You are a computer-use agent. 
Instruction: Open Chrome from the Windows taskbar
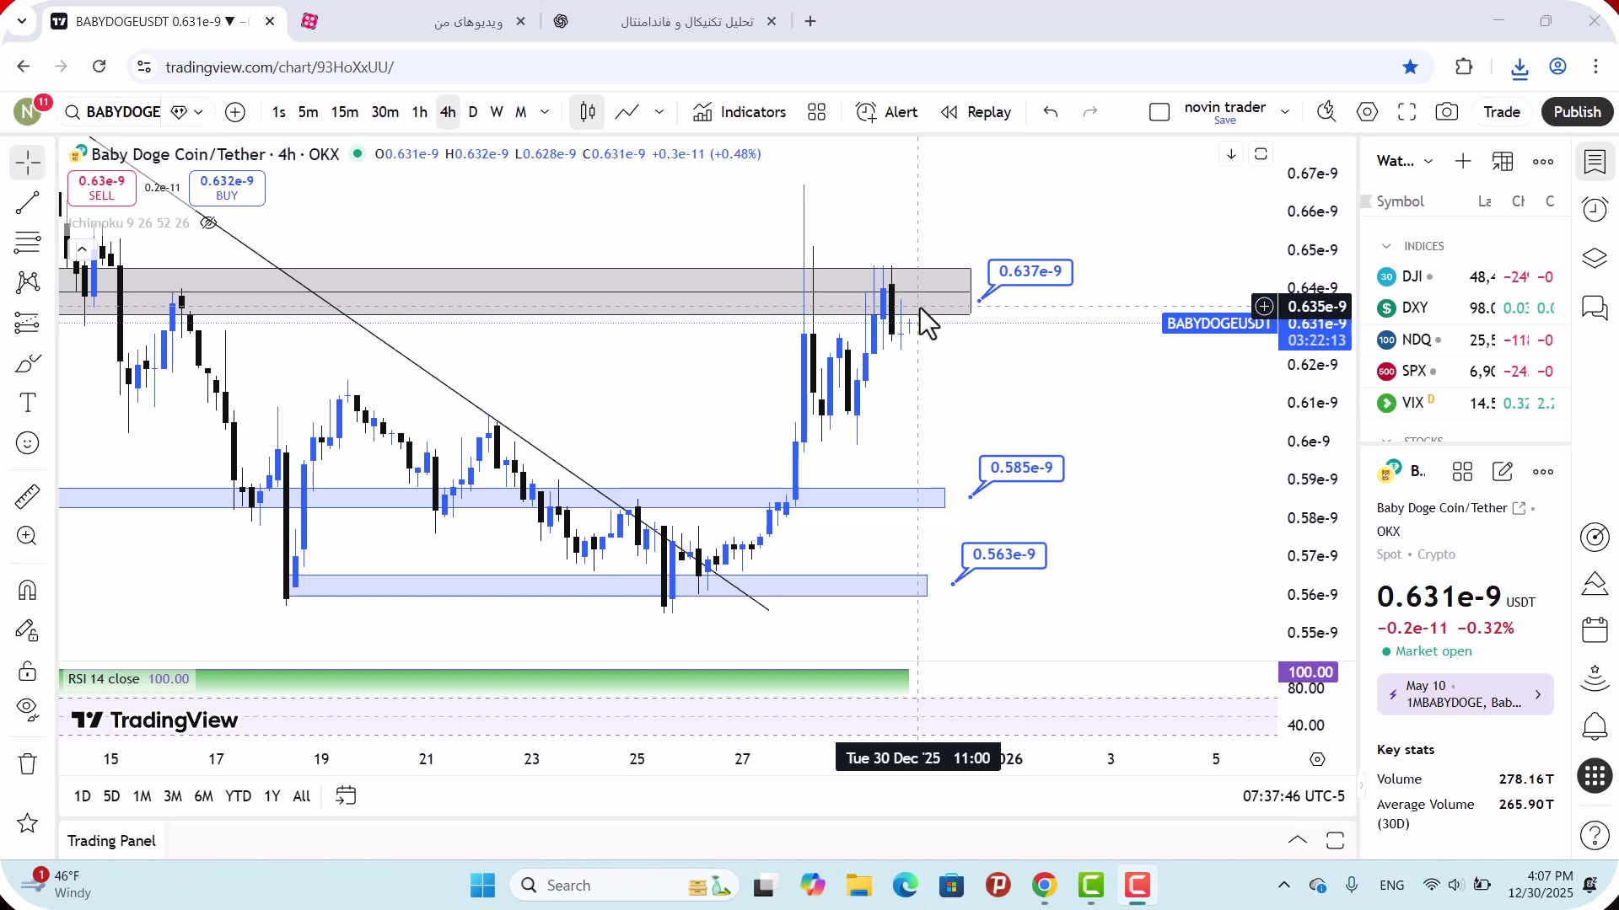pos(1044,886)
